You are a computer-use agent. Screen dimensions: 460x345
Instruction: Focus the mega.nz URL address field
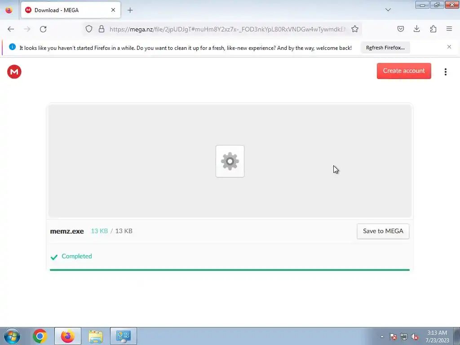(227, 29)
